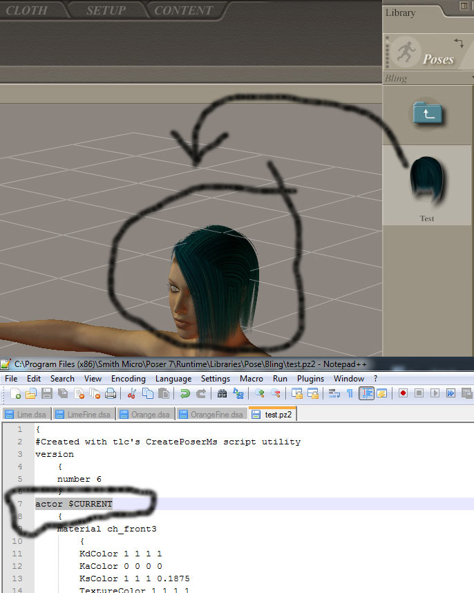Open the Encoding menu
This screenshot has width=474, height=593.
coord(128,379)
